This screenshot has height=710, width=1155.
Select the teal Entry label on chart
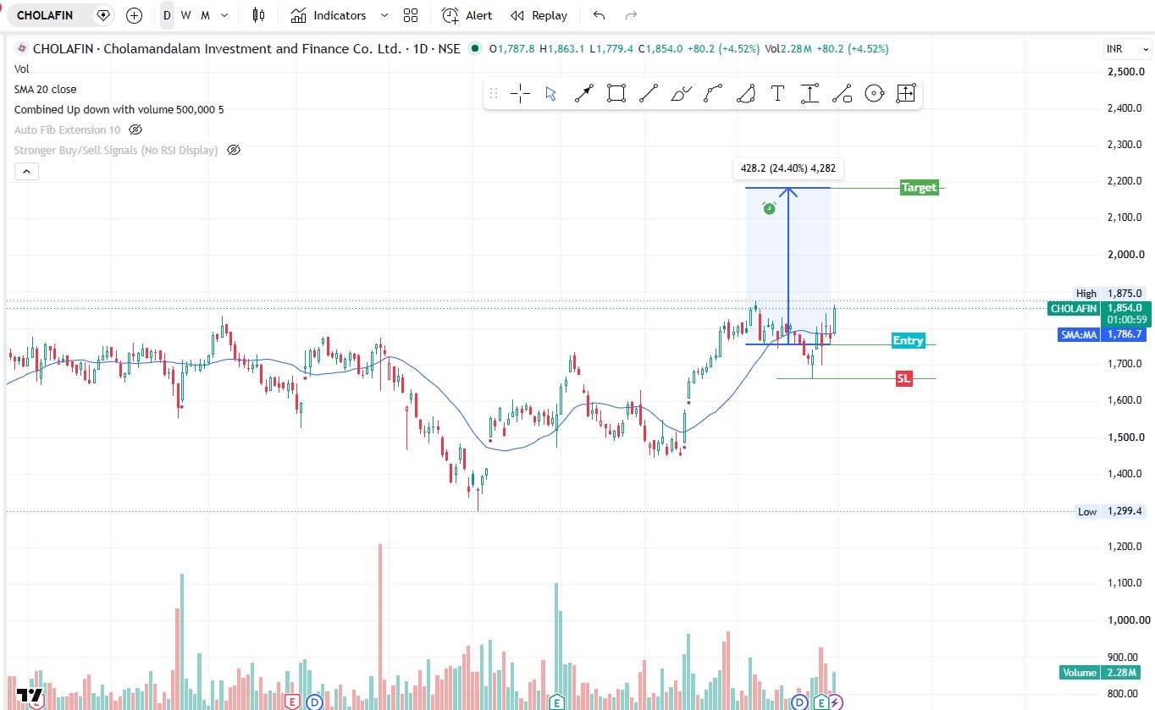click(x=908, y=340)
